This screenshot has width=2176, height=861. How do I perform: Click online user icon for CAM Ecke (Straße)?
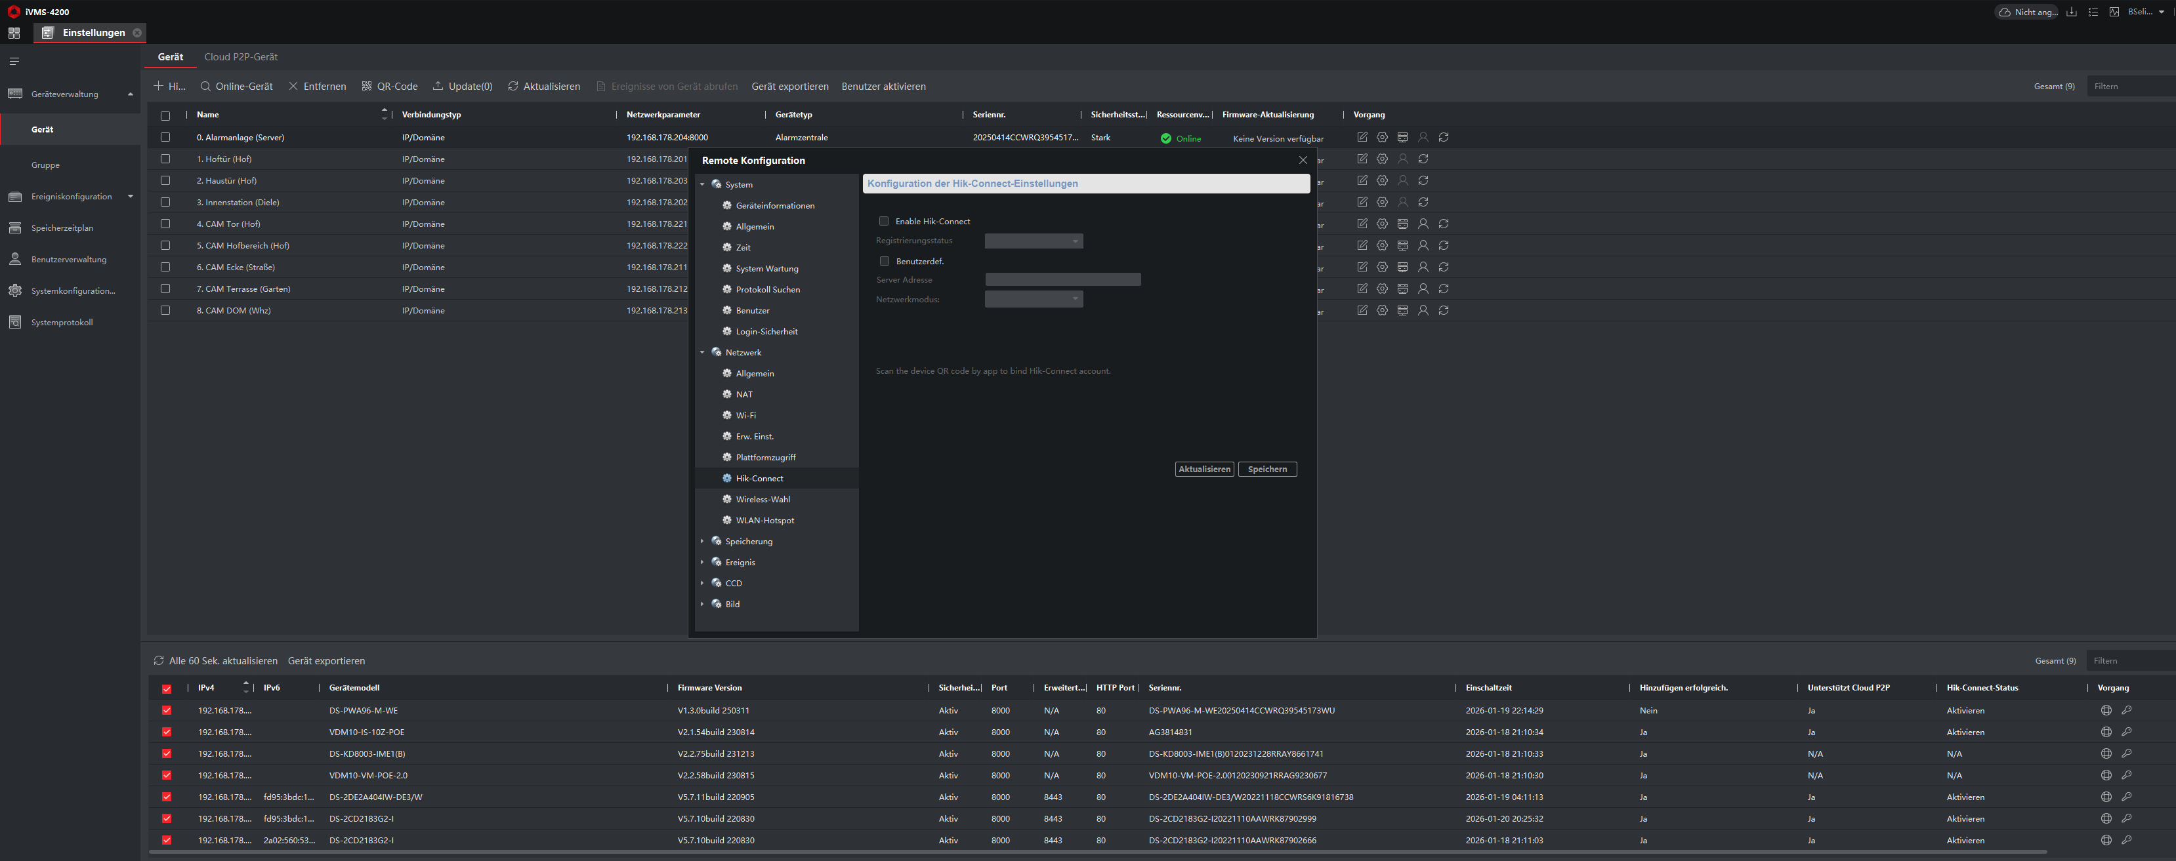pos(1423,267)
